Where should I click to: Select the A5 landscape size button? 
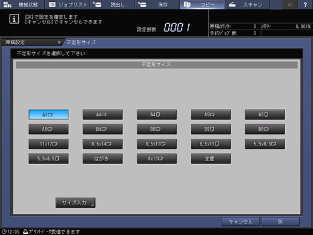[x=211, y=114]
